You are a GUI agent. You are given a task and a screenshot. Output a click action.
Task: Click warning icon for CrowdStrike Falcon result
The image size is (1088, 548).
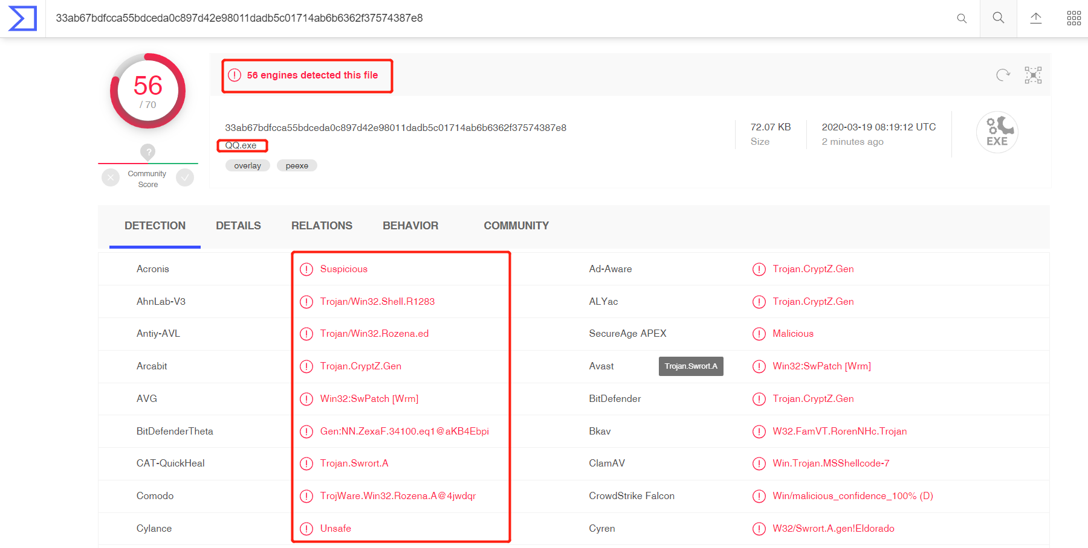(x=759, y=496)
